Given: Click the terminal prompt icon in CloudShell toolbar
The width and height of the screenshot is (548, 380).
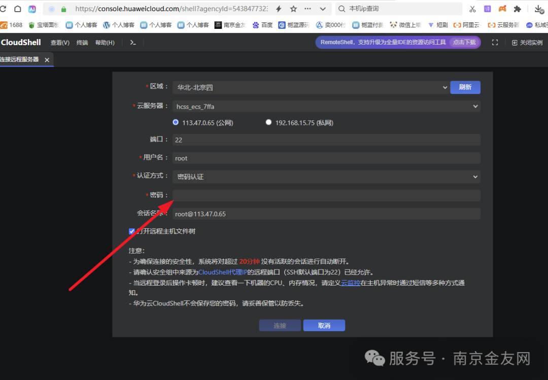Looking at the screenshot, I should (x=132, y=43).
